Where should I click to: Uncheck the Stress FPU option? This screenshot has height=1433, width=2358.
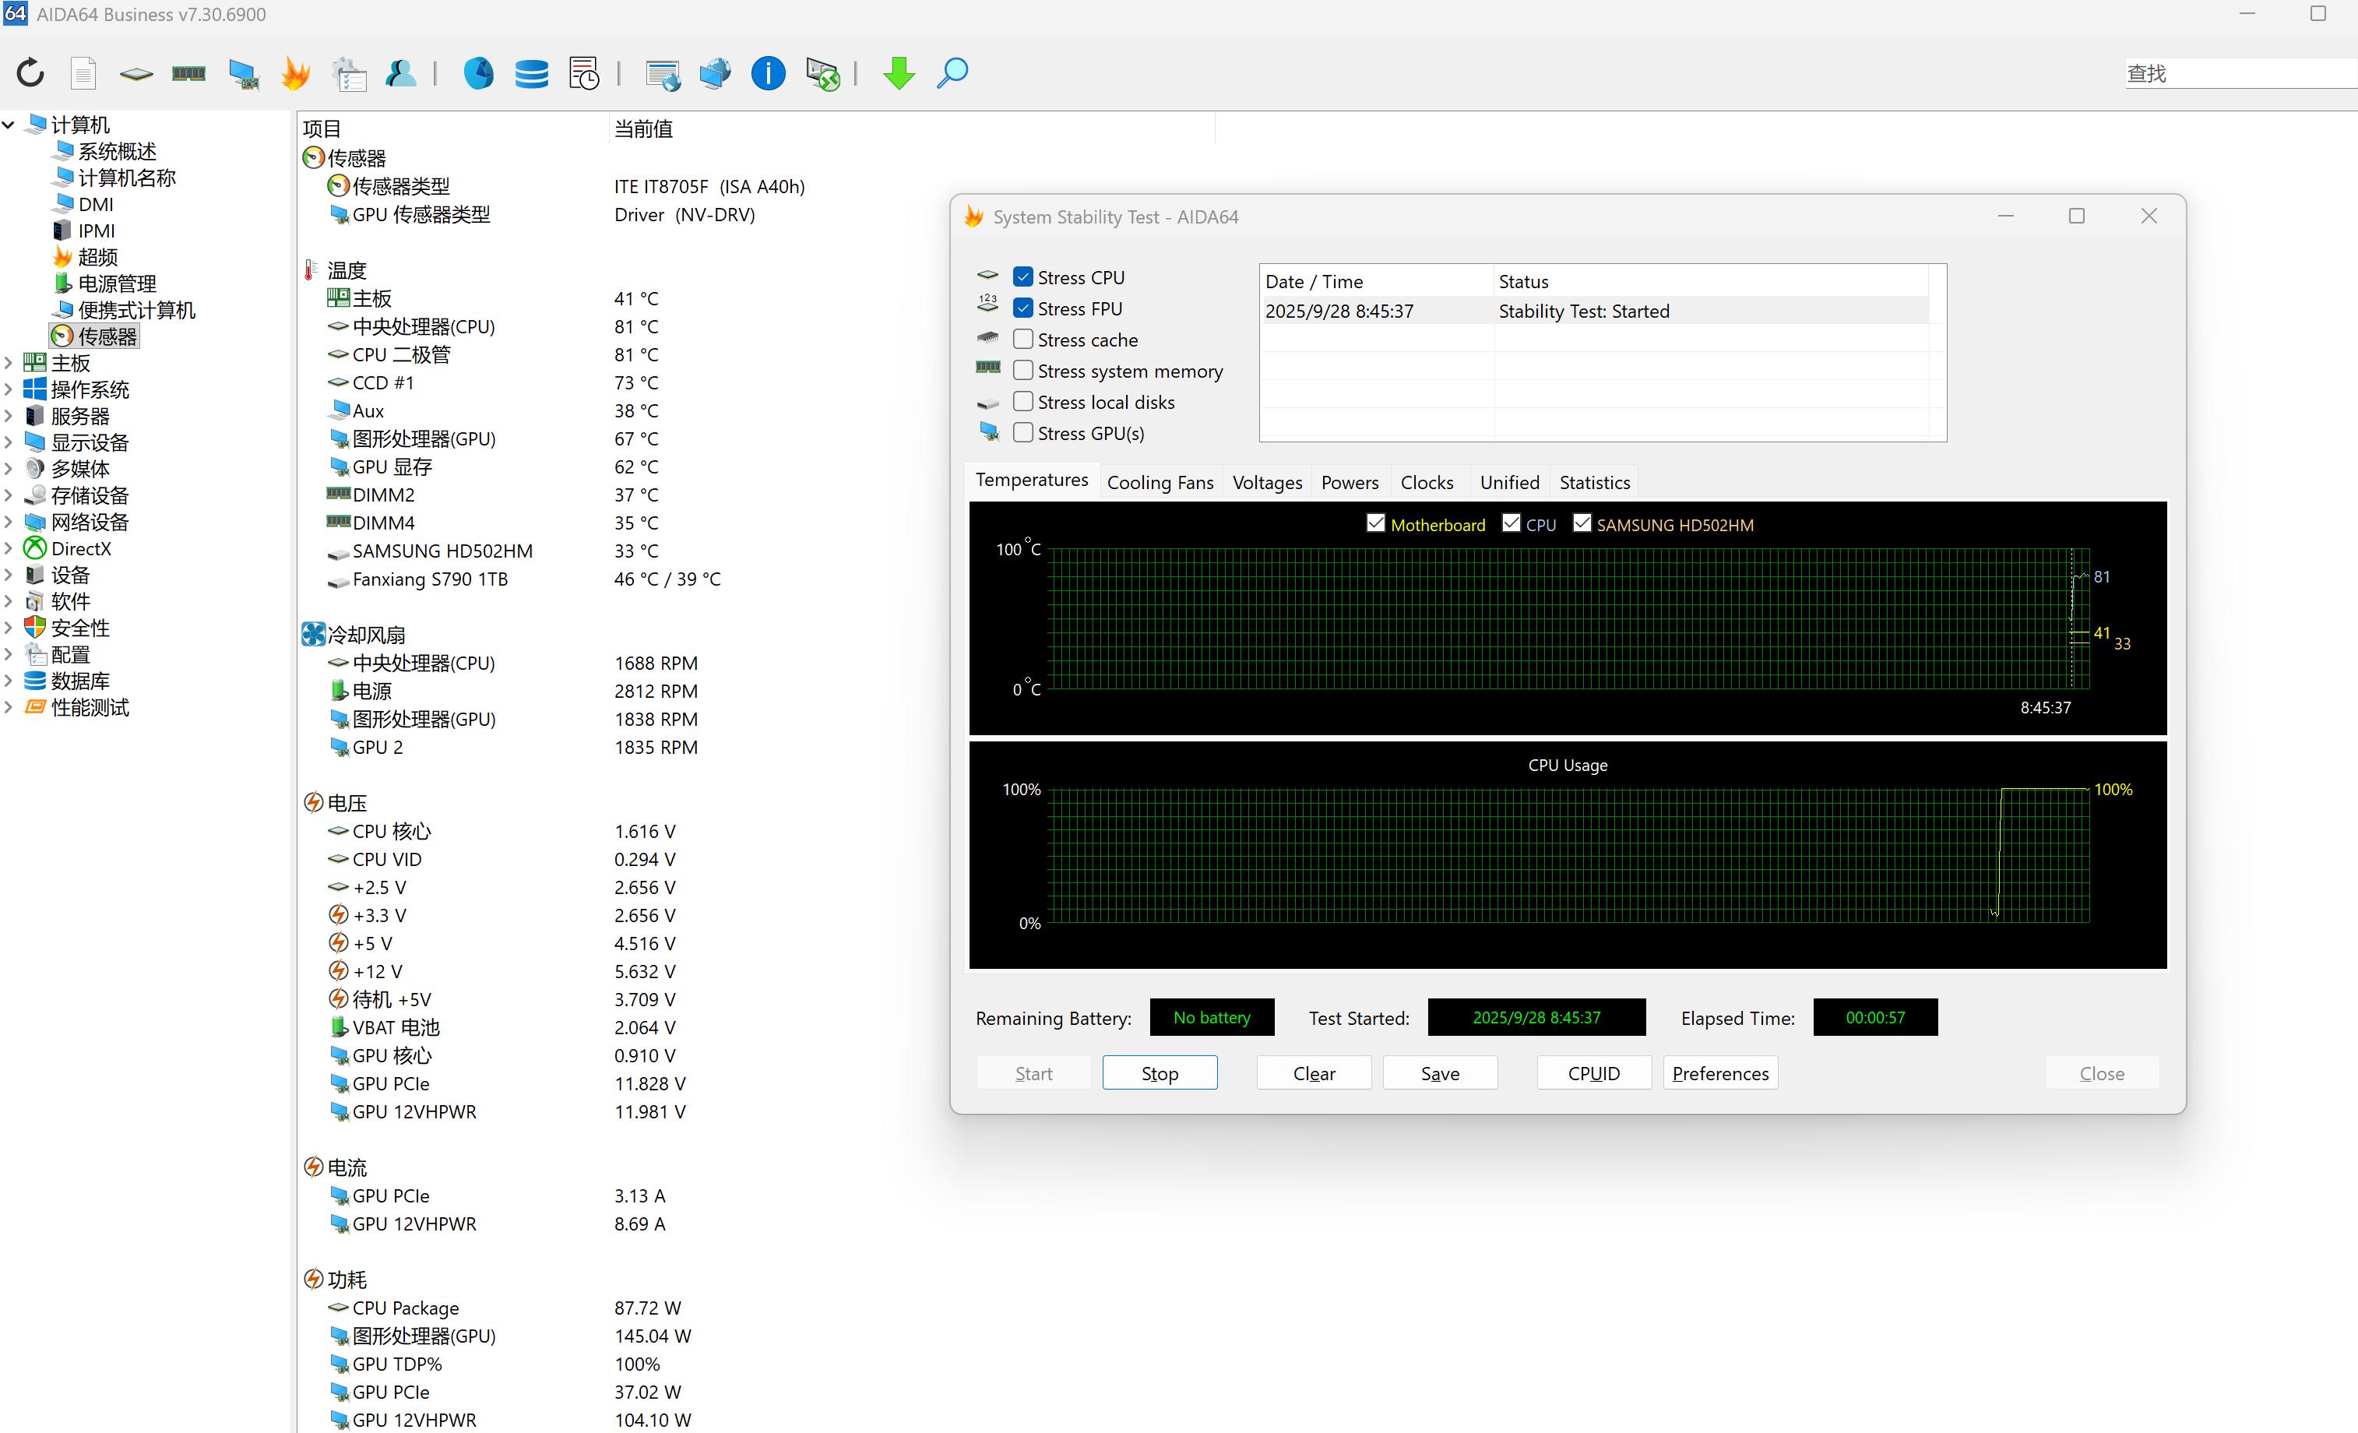pos(1023,308)
